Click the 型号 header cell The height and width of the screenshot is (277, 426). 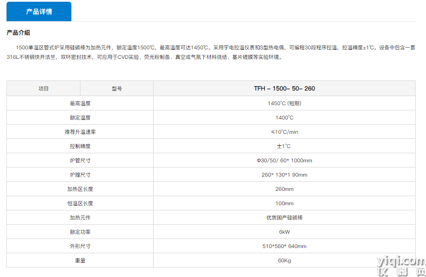pos(117,89)
